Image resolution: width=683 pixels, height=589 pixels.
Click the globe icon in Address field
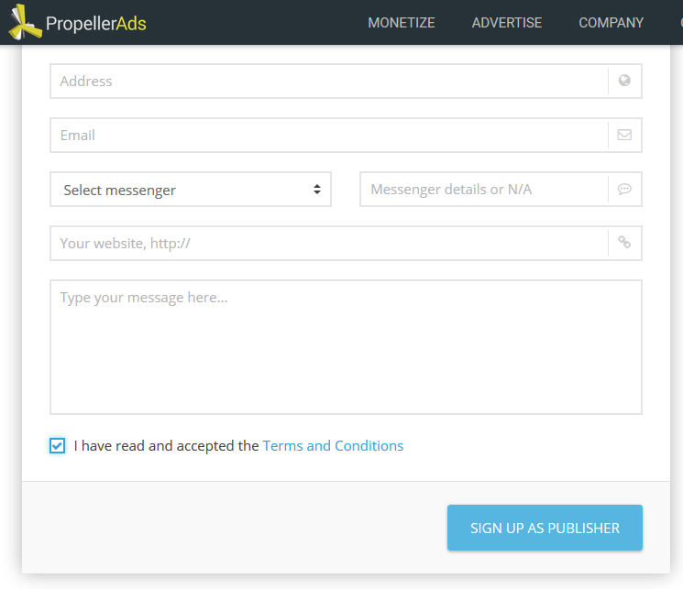pos(624,81)
